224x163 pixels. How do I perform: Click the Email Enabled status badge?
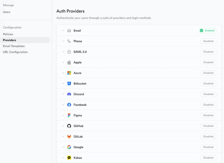click(x=207, y=31)
